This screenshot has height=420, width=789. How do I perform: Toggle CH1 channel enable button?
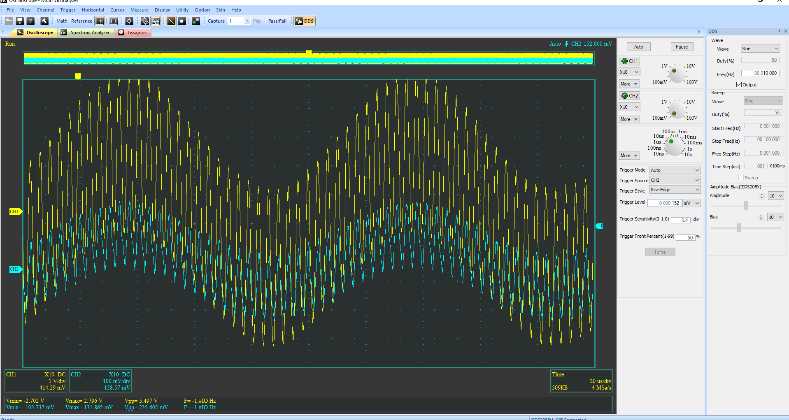click(629, 61)
